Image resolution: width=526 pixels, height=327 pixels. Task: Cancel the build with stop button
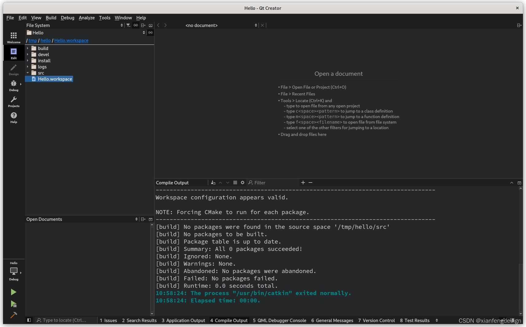coord(235,183)
